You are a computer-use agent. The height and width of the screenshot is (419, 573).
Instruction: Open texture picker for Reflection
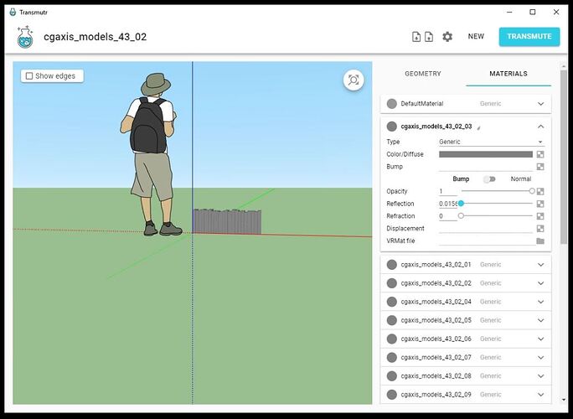pyautogui.click(x=540, y=204)
